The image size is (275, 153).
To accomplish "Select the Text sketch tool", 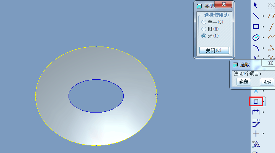I will (256, 144).
